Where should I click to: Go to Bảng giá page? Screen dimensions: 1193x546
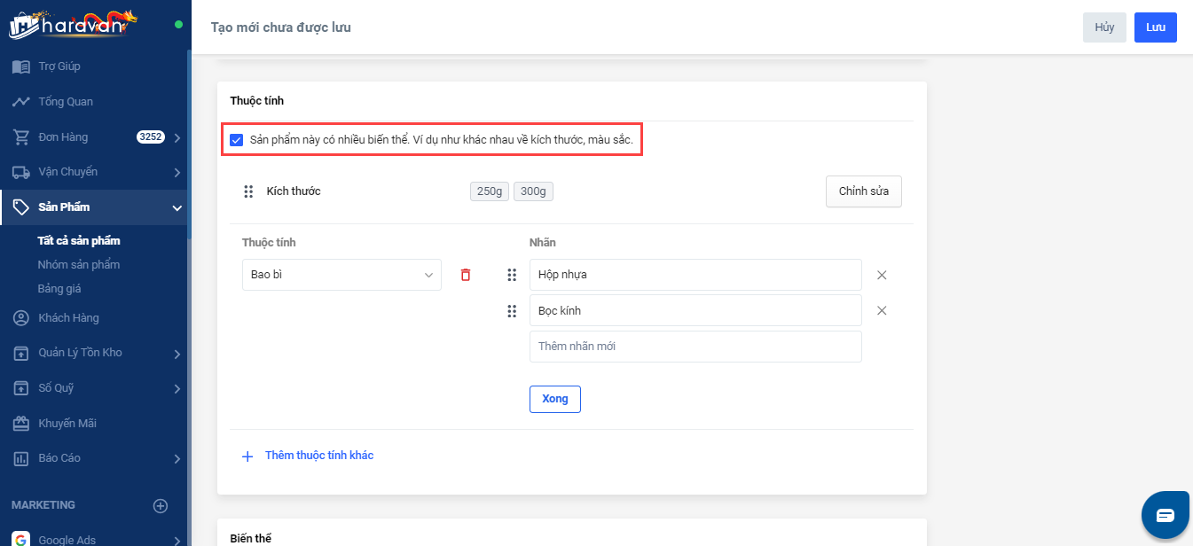coord(59,289)
